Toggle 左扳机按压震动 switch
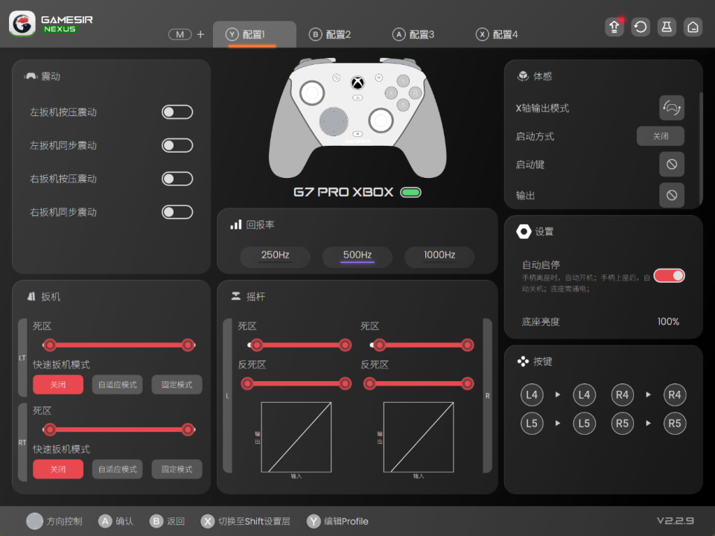The width and height of the screenshot is (715, 536). [x=177, y=112]
